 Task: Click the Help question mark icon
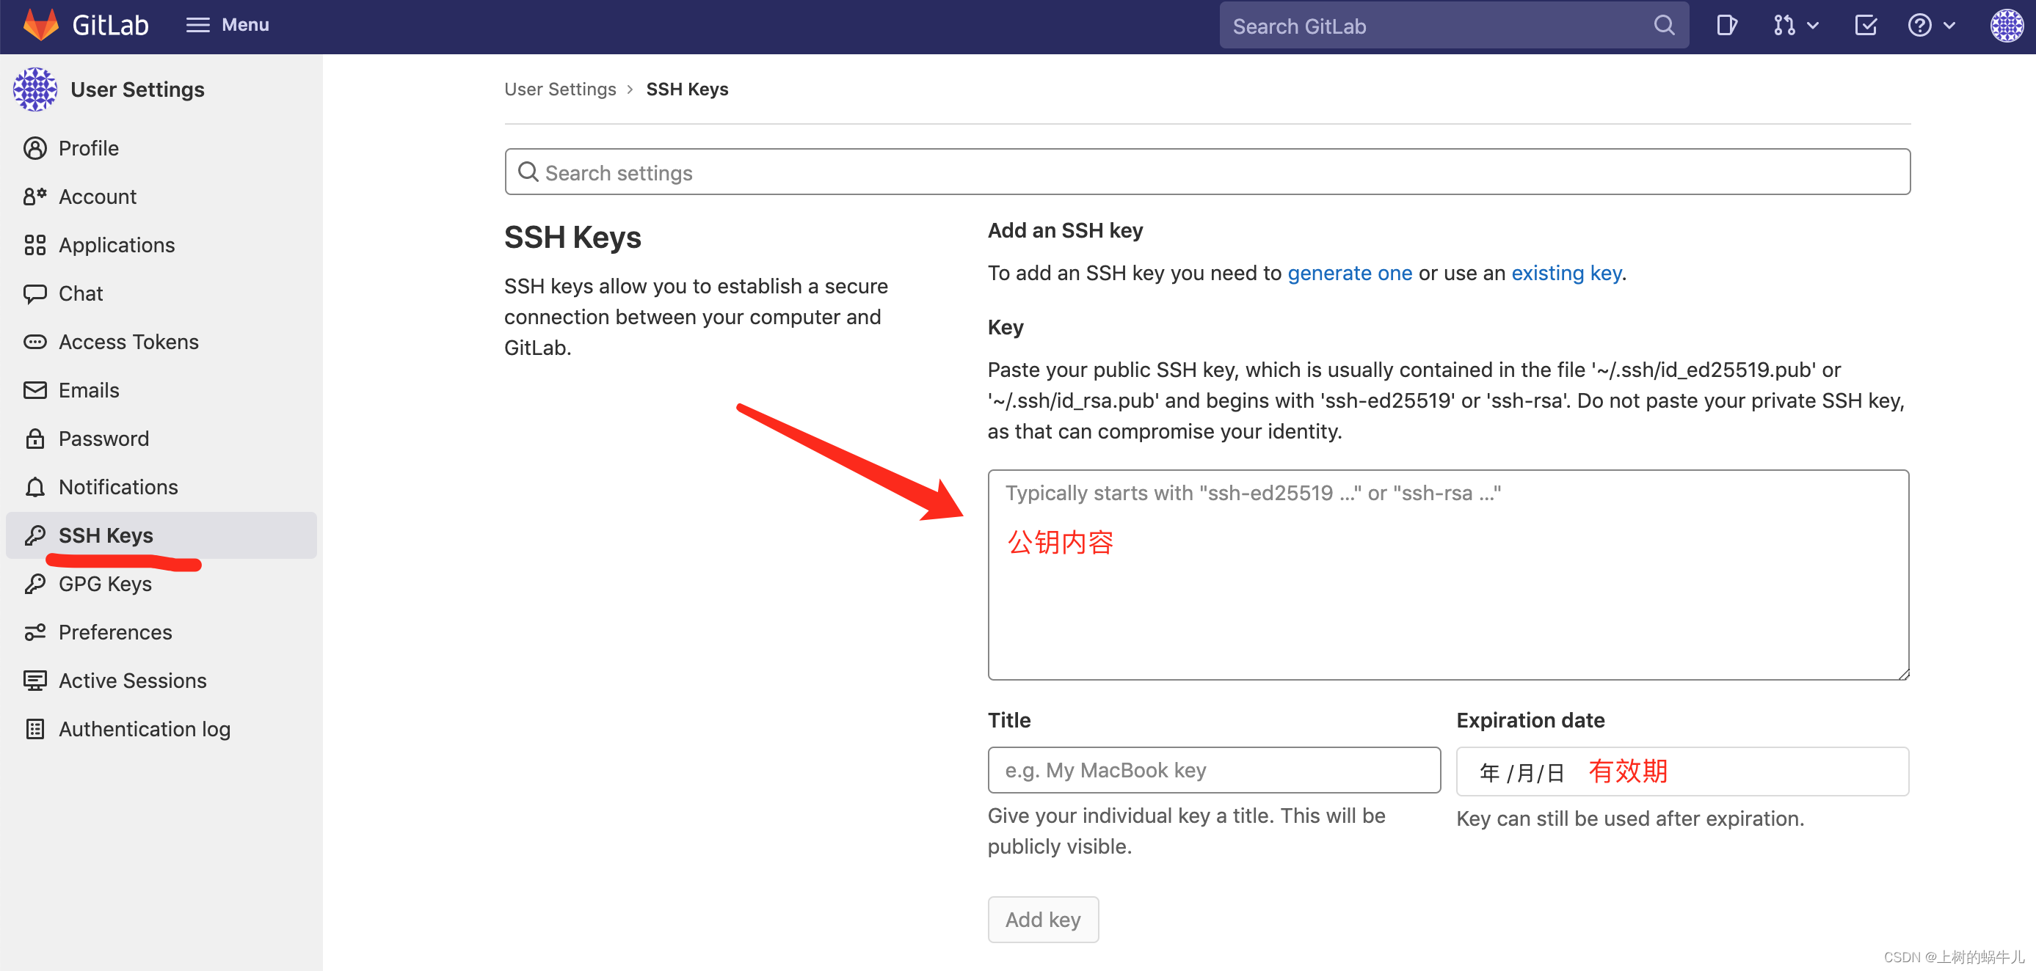pyautogui.click(x=1920, y=25)
